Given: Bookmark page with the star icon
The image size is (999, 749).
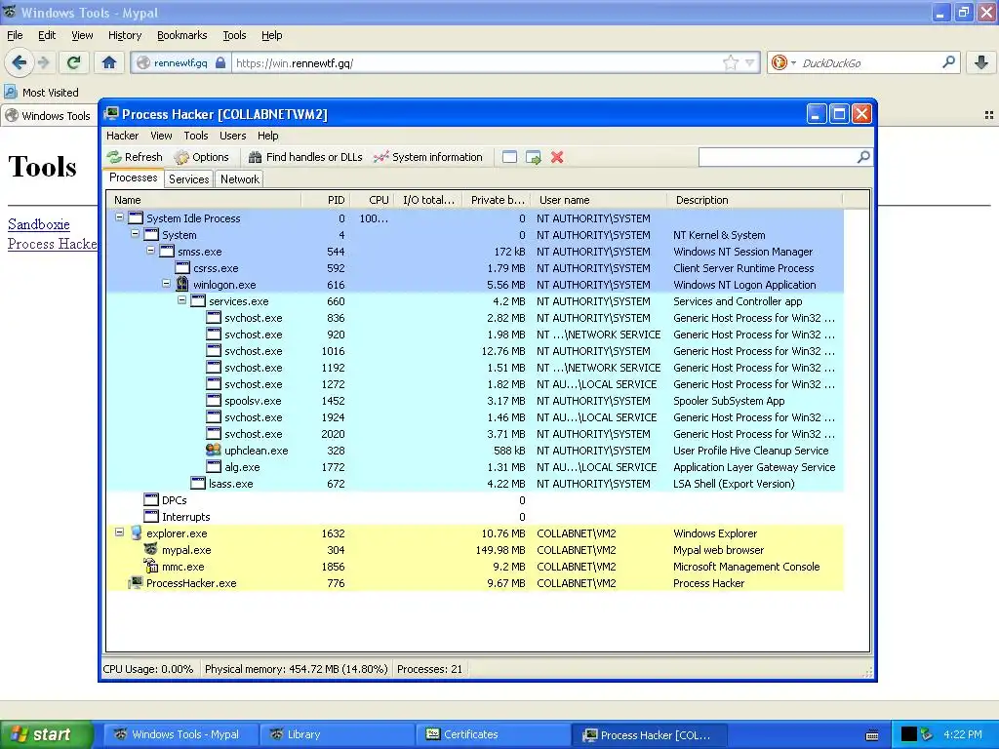Looking at the screenshot, I should [x=730, y=62].
